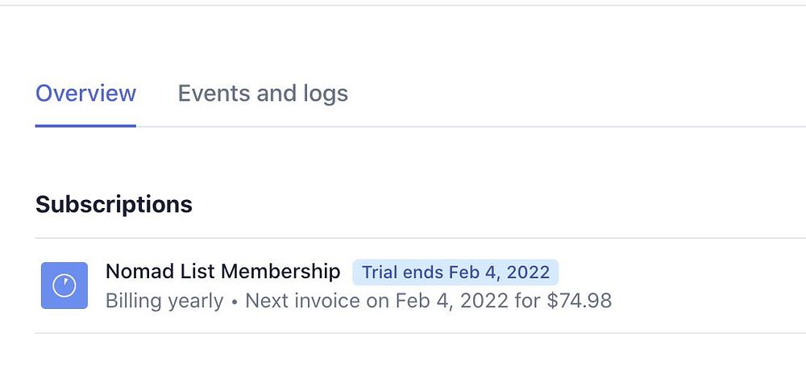Click the word Membership in the subscription name

(x=280, y=272)
